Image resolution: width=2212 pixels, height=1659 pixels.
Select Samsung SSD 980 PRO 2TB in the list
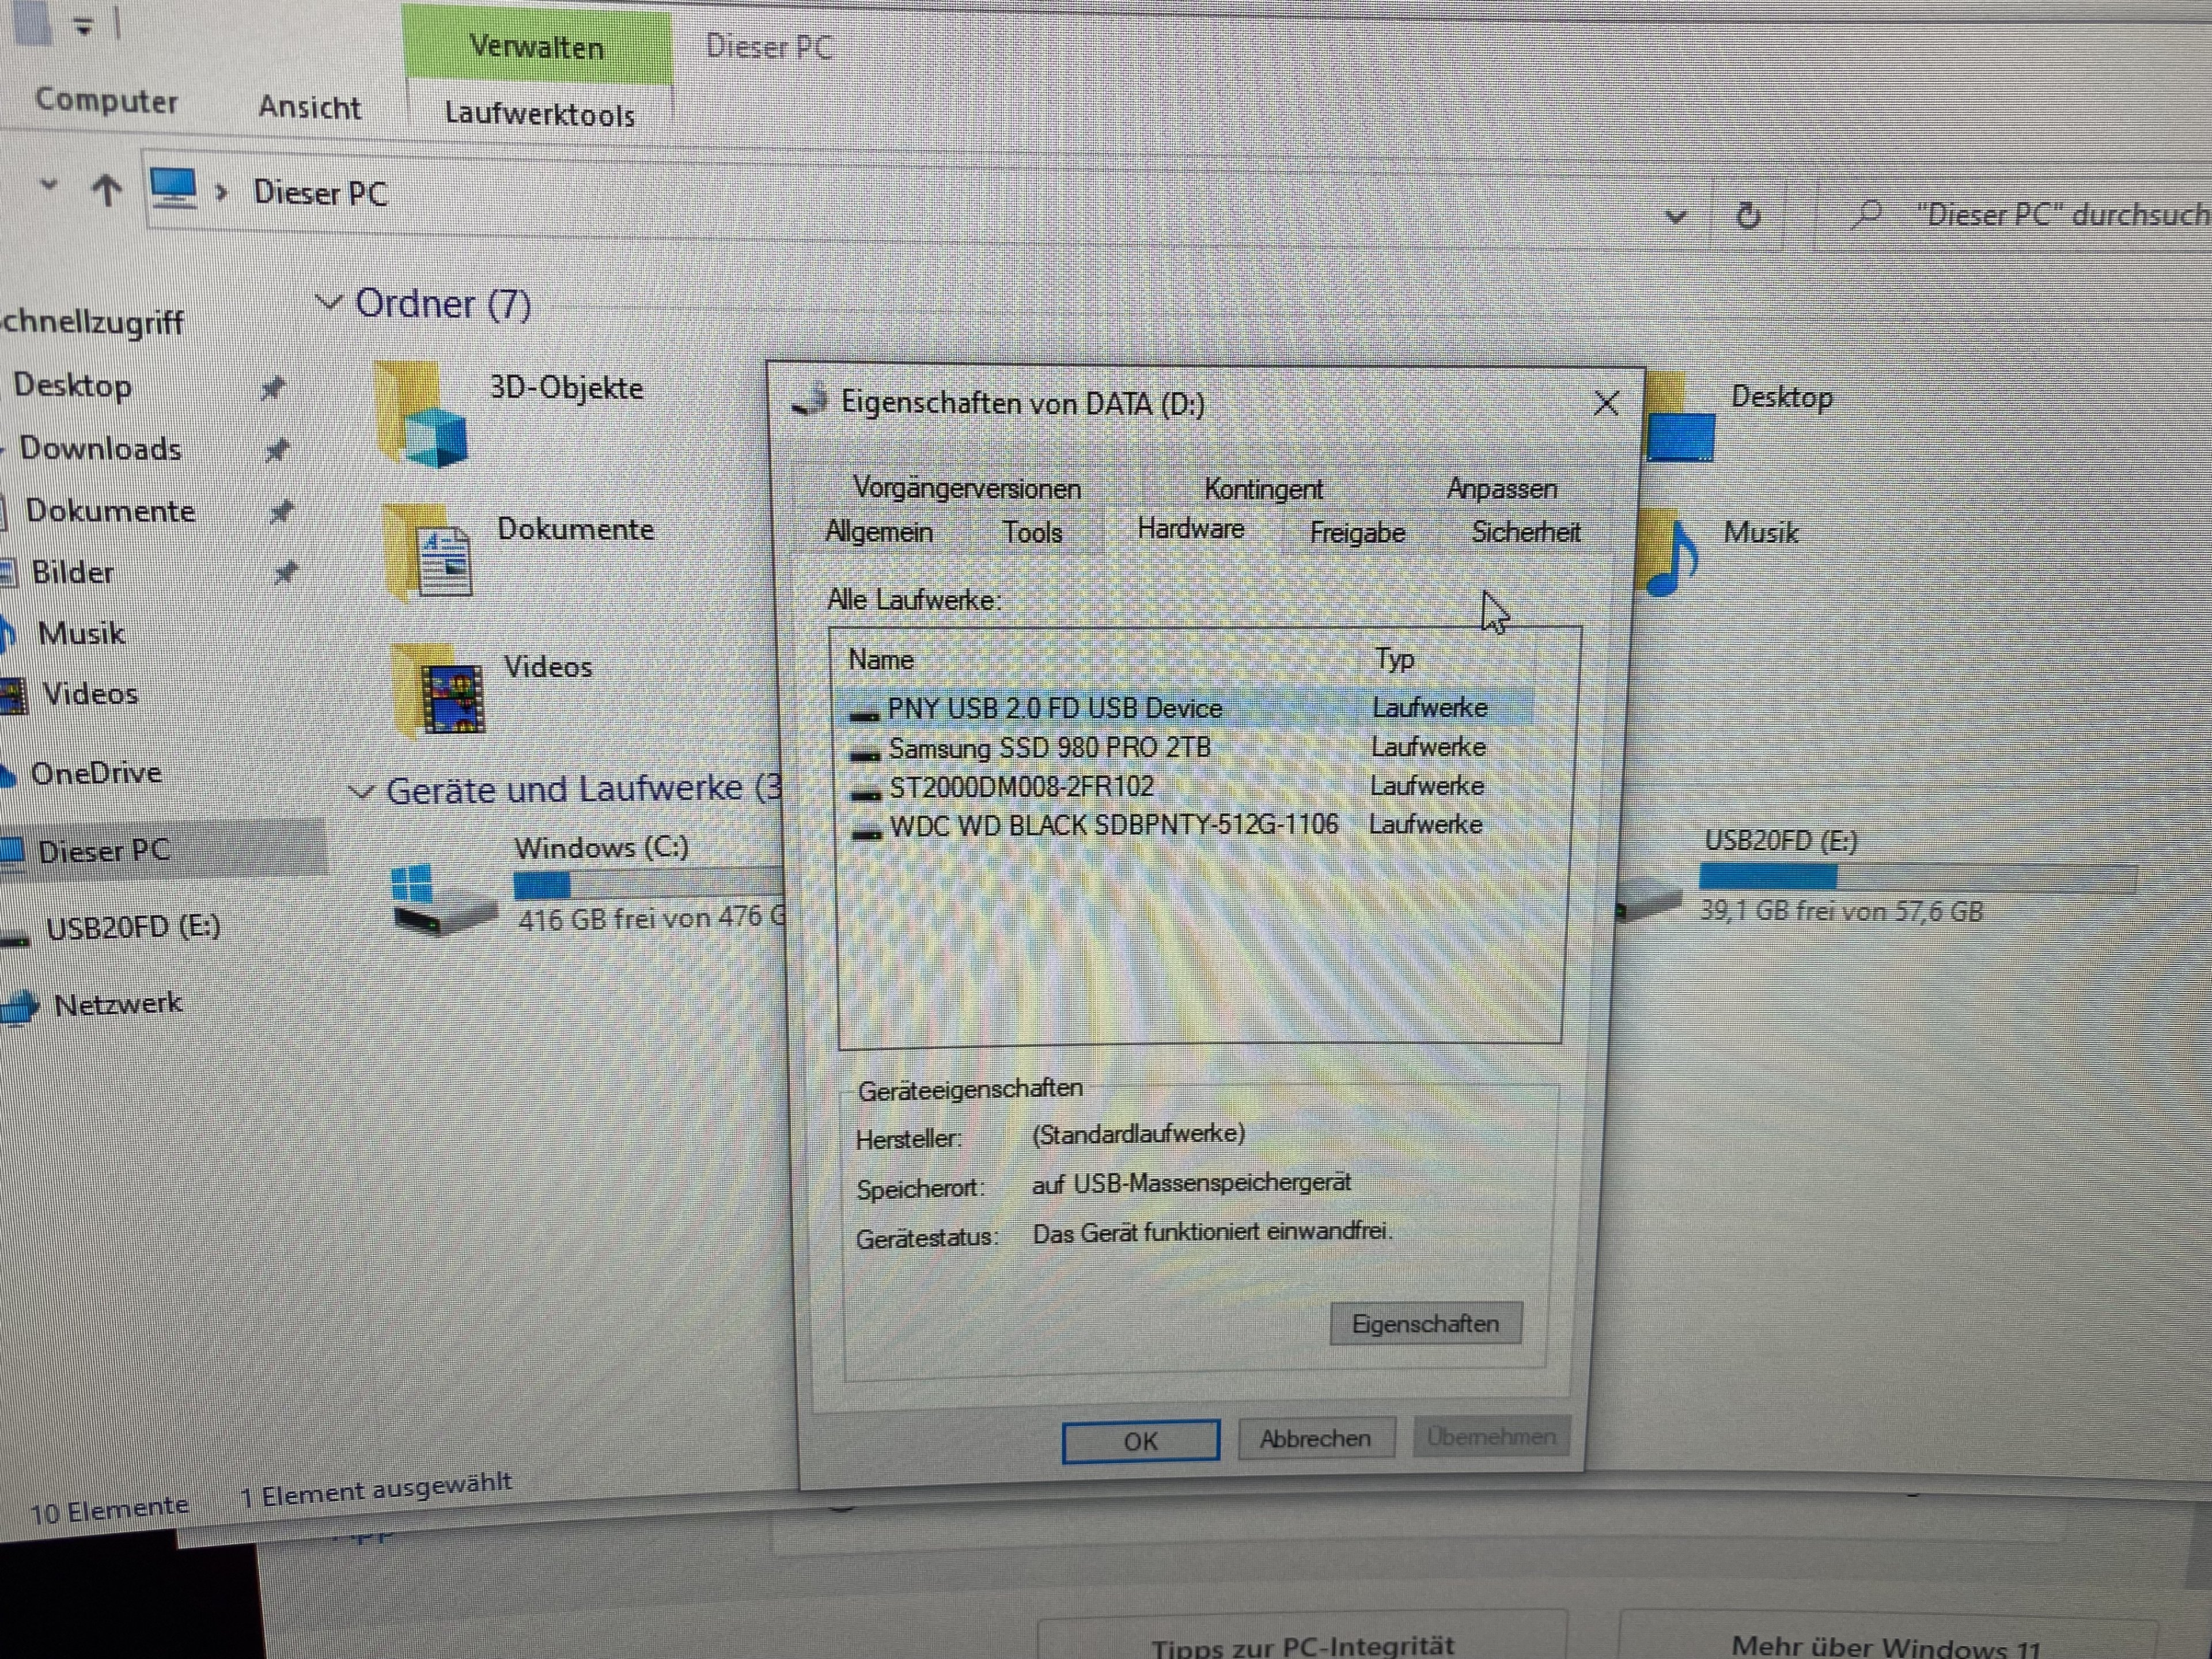click(1049, 748)
